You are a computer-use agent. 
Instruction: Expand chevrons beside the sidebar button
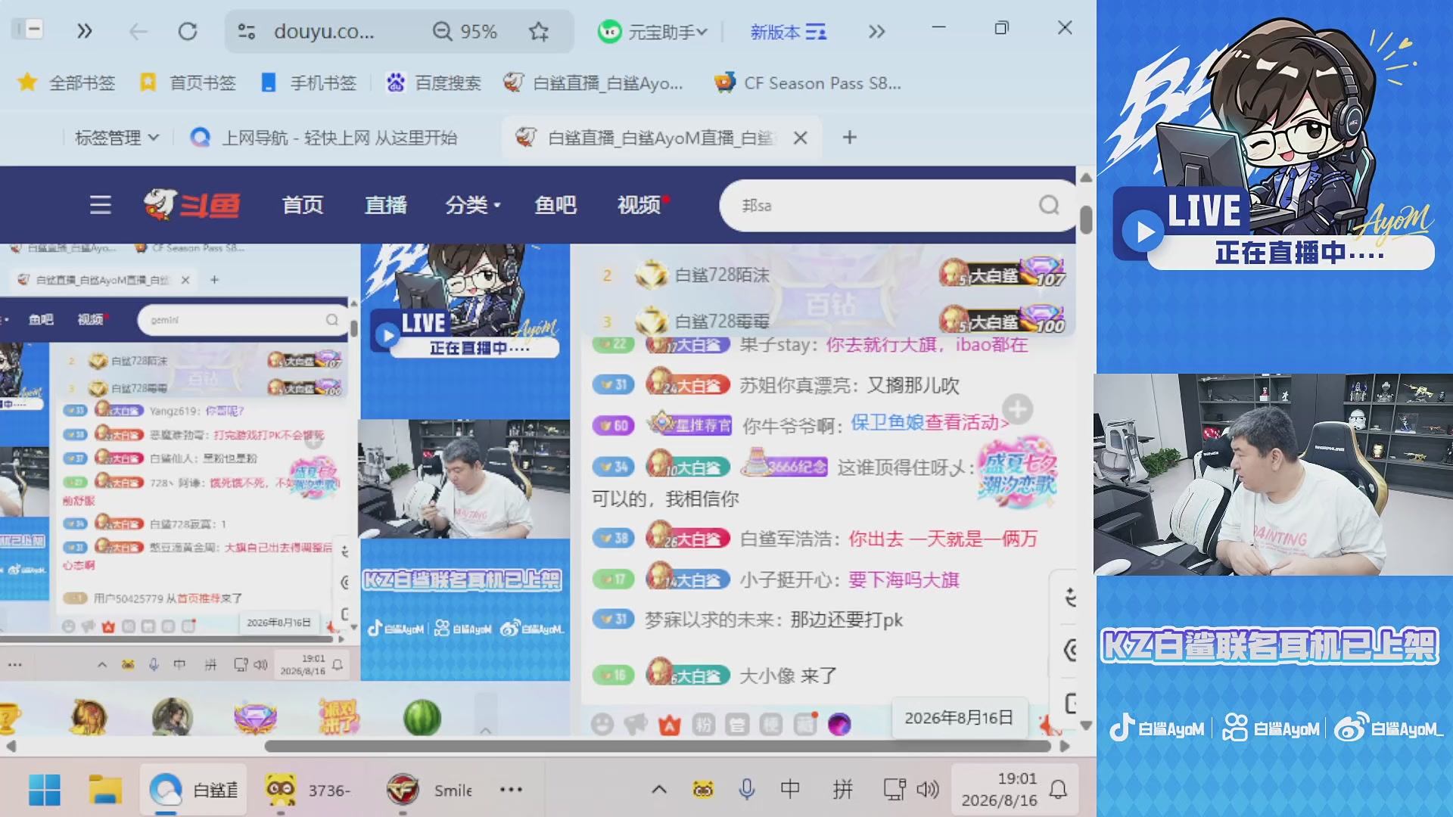pyautogui.click(x=84, y=31)
